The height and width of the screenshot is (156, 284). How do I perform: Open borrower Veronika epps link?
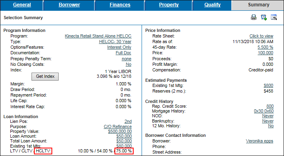260,141
